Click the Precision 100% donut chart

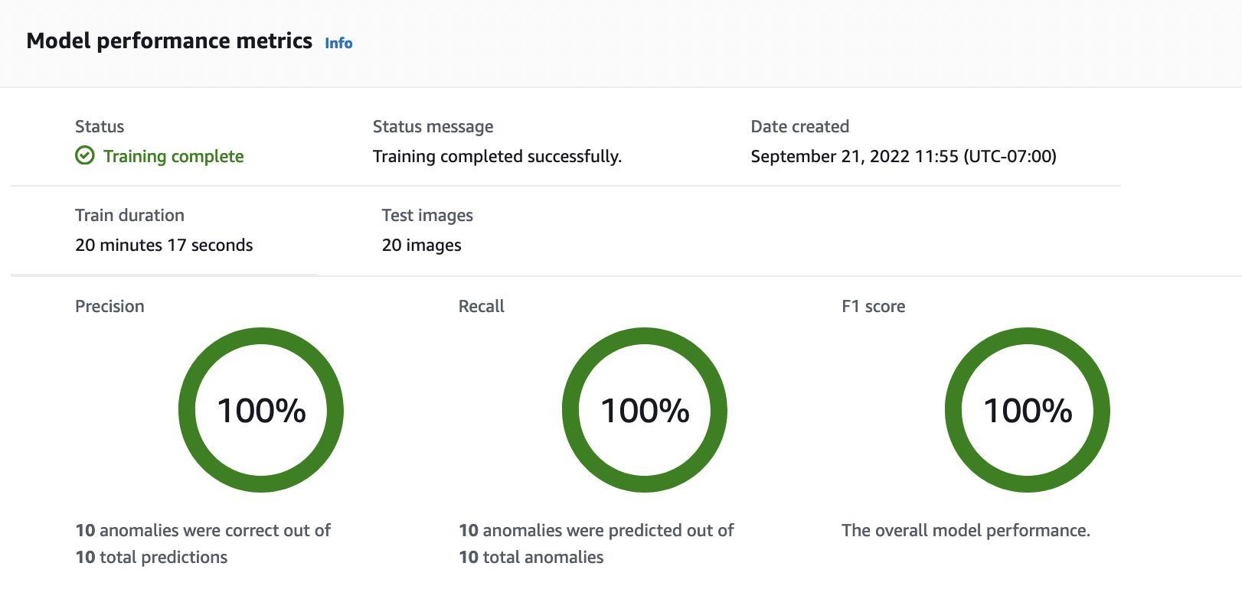(261, 410)
